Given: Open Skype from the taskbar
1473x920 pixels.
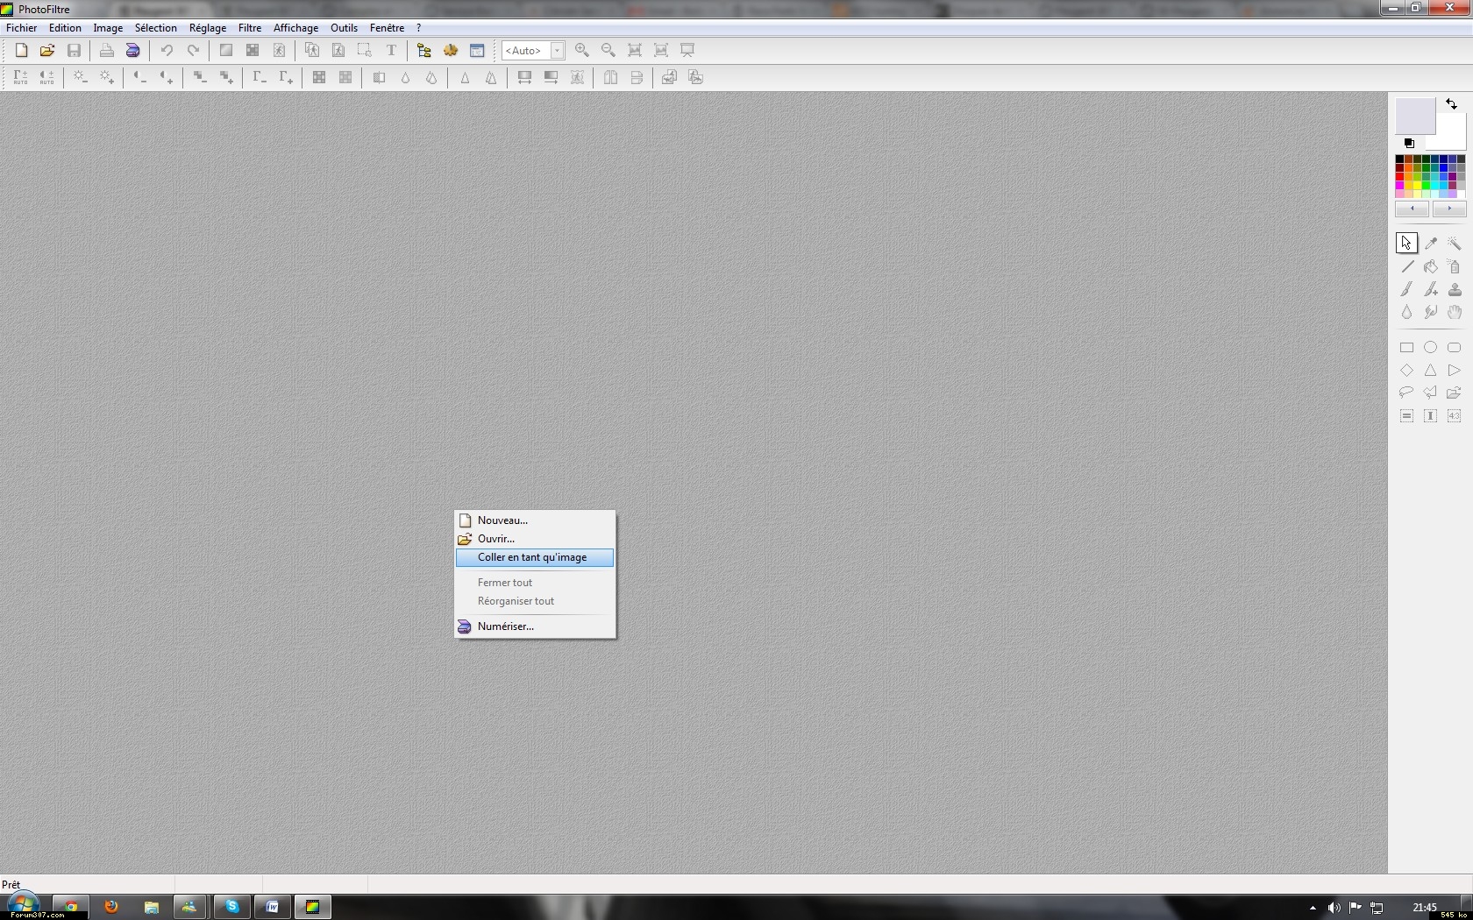Looking at the screenshot, I should point(232,907).
